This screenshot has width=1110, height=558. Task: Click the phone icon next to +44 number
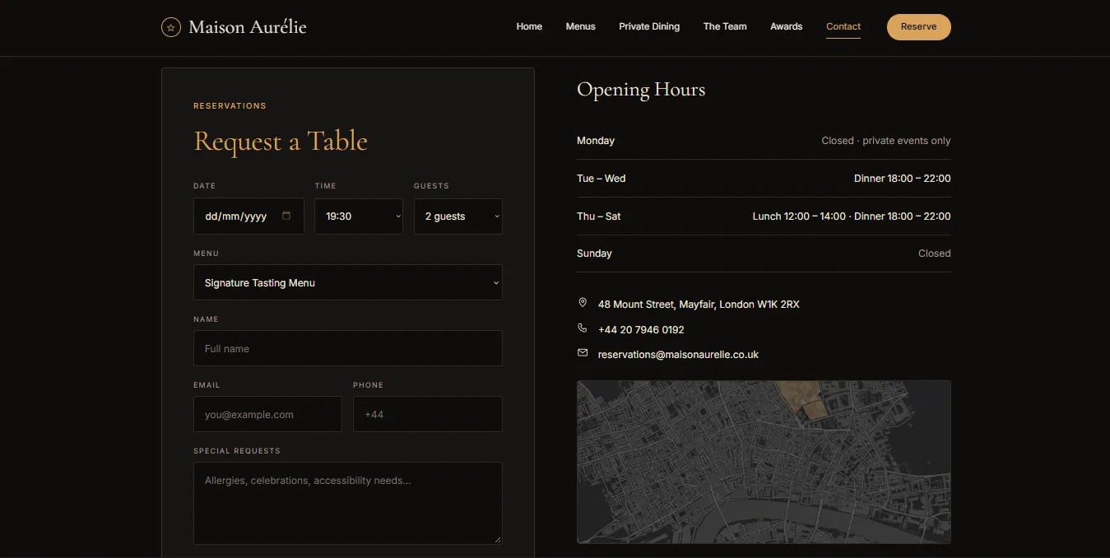[583, 328]
